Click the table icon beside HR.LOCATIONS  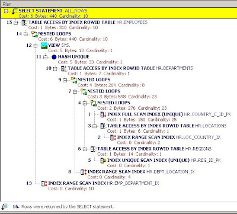103,126
